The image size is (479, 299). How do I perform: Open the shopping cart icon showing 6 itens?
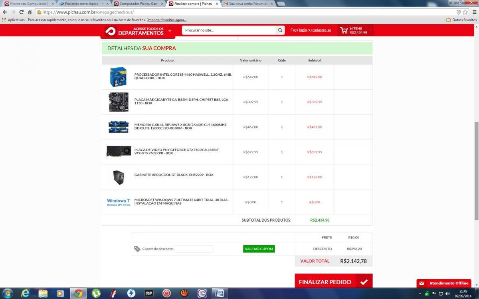pos(343,30)
